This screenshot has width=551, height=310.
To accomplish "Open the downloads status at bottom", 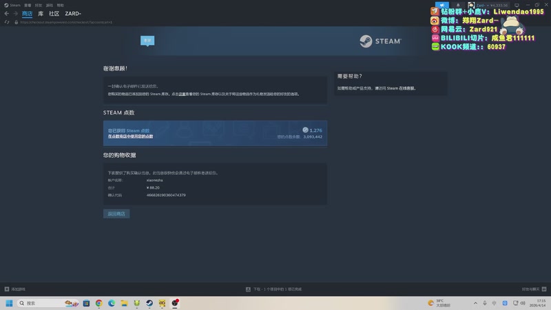I will point(273,289).
